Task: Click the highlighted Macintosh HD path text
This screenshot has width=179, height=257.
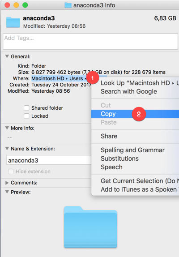Action: (x=59, y=78)
